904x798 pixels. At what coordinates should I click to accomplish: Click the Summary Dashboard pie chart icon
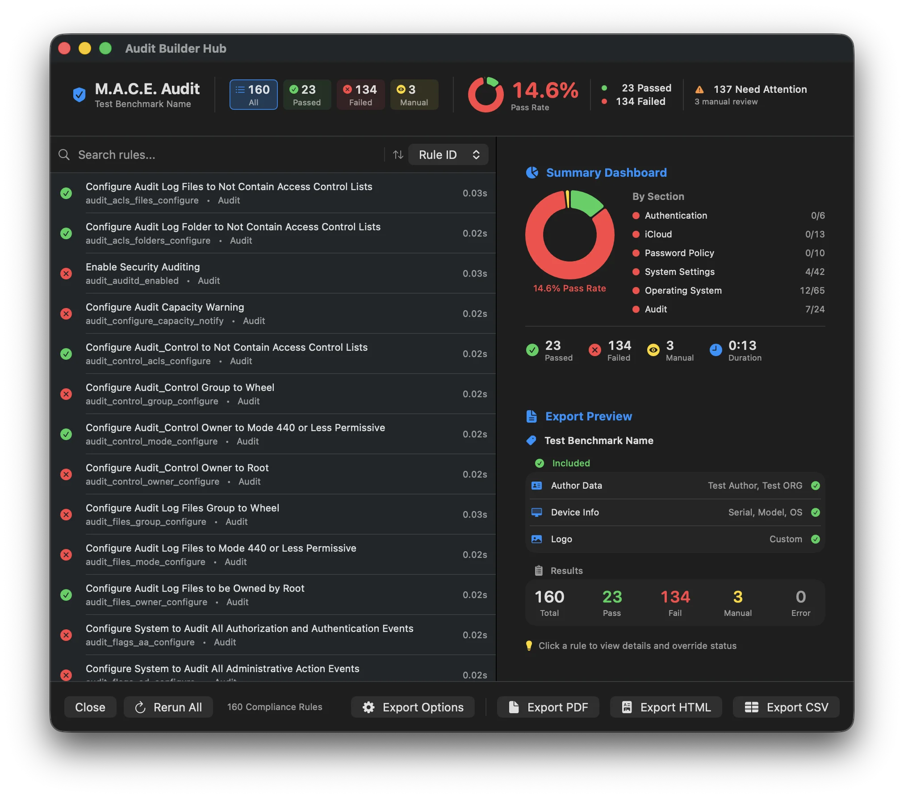tap(532, 173)
